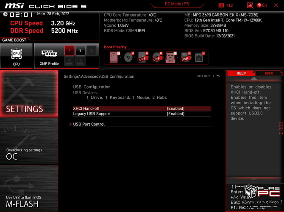This screenshot has height=212, width=284.
Task: Enable XMP Profile 1
Action: click(x=69, y=51)
